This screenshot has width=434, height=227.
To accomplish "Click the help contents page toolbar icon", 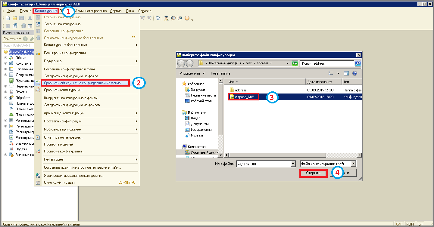I will 180,18.
